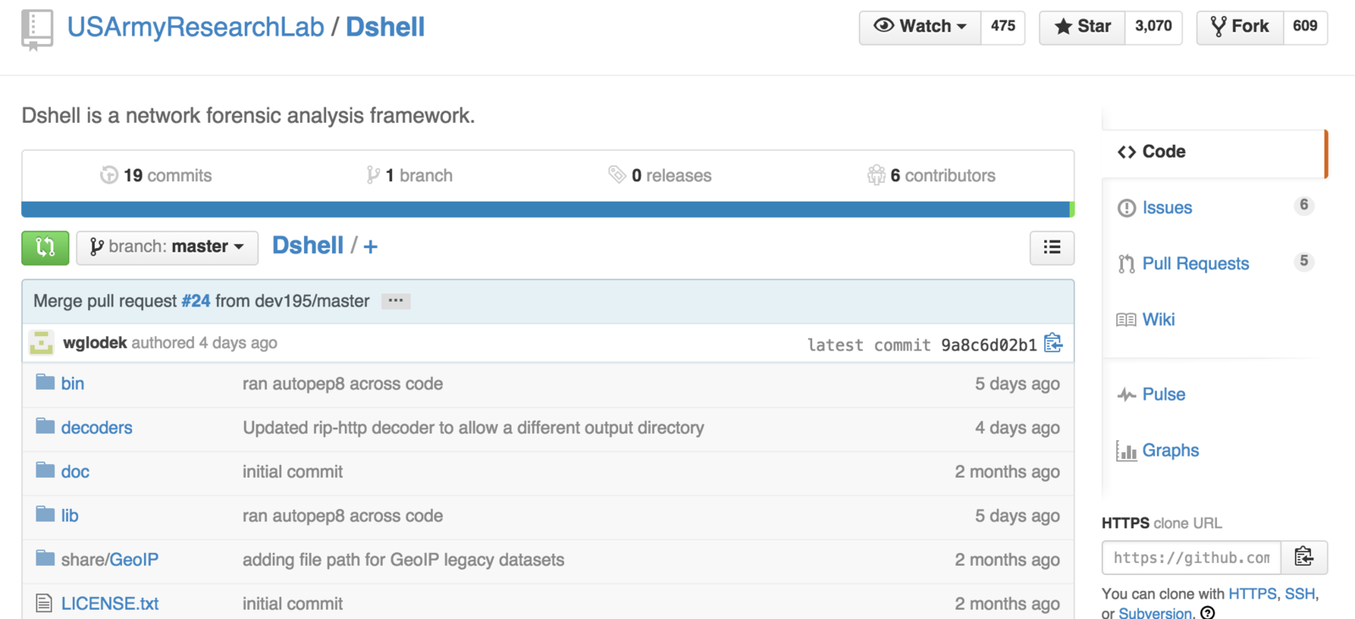Open 'initial commit' message for doc folder
1355x619 pixels.
pos(293,472)
